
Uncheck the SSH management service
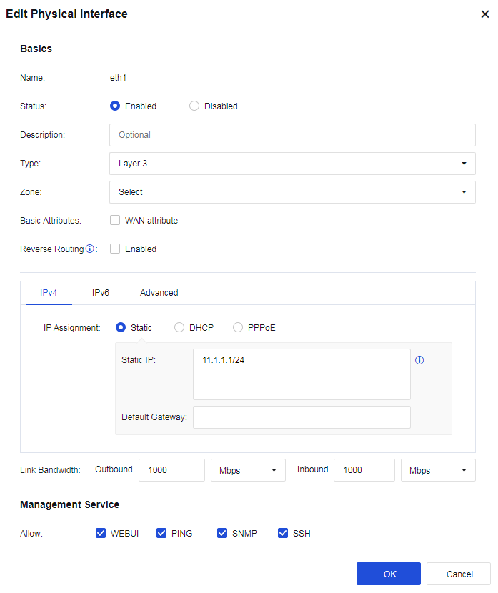click(x=283, y=534)
